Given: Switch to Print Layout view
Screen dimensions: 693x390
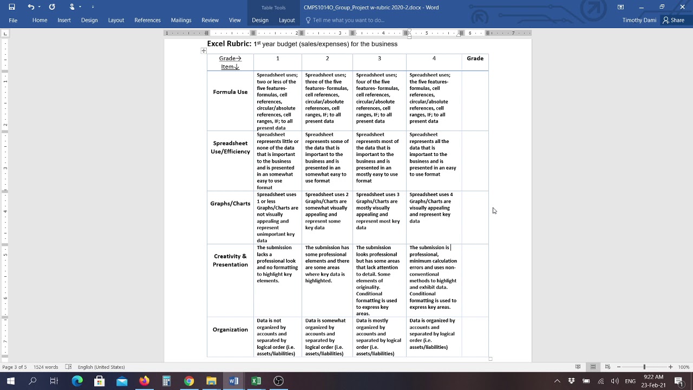Looking at the screenshot, I should pyautogui.click(x=593, y=367).
